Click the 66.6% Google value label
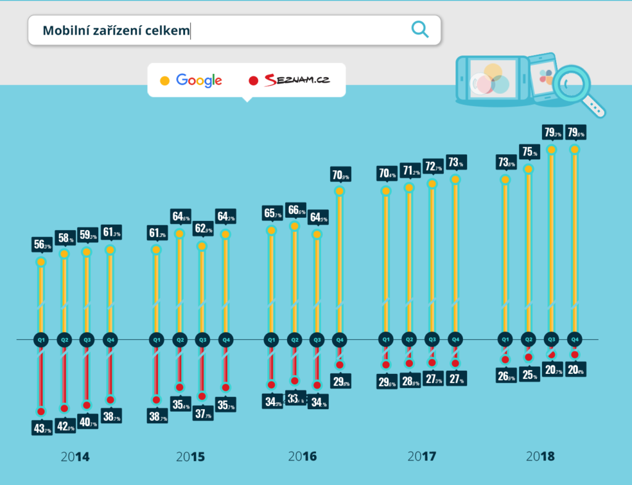632x485 pixels. click(296, 210)
